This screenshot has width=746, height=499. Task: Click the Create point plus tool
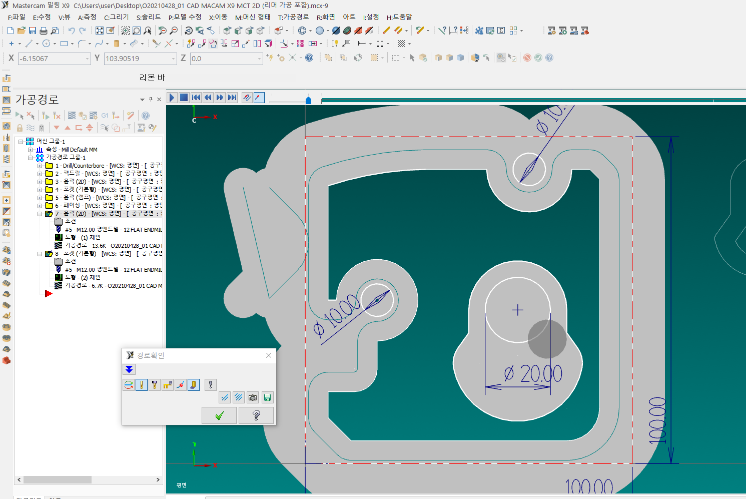(x=11, y=44)
